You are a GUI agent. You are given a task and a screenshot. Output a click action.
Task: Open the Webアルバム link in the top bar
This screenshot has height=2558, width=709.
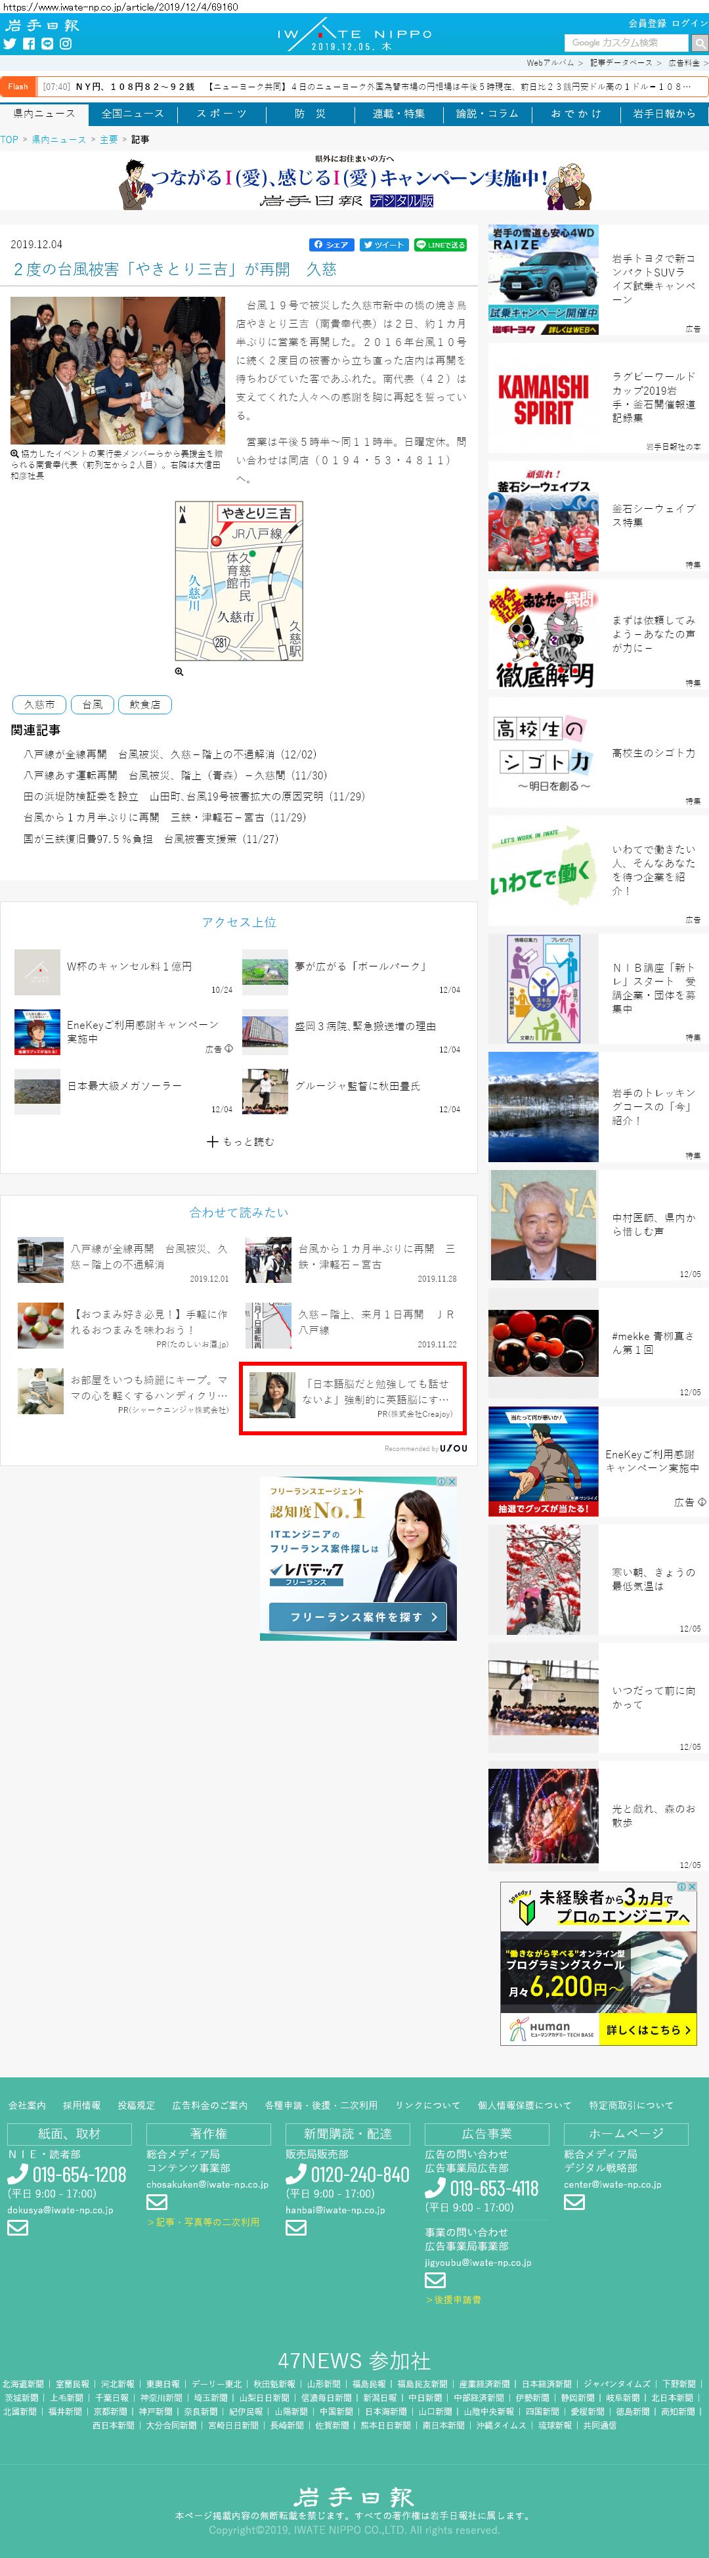[x=549, y=62]
